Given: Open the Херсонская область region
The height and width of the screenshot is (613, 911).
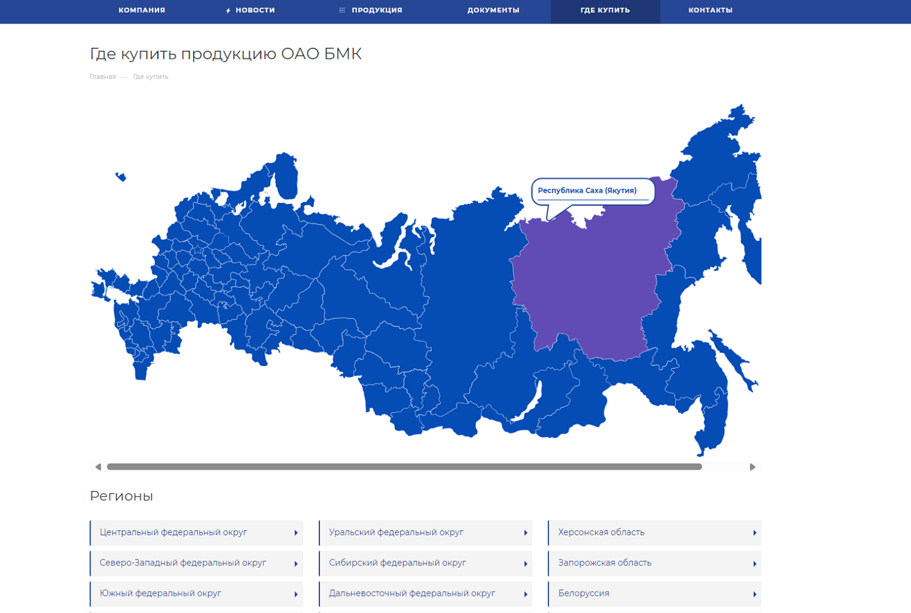Looking at the screenshot, I should [654, 532].
